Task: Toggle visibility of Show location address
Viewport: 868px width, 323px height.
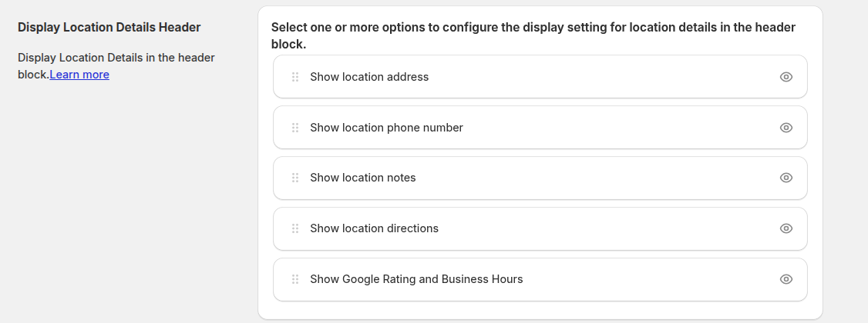Action: point(786,77)
